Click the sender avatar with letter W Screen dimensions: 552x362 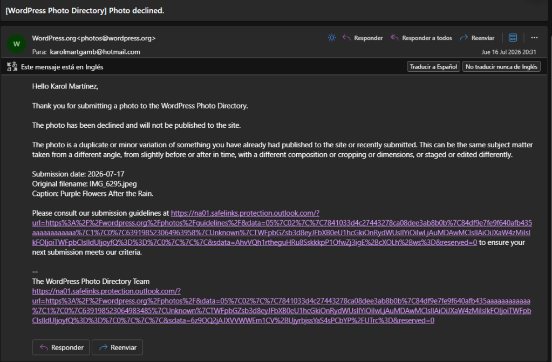17,44
